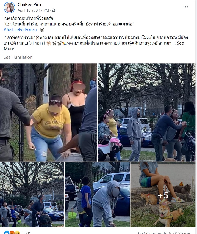Follow the #JusticeForPonzu hashtag
The width and height of the screenshot is (197, 234).
(x=20, y=29)
